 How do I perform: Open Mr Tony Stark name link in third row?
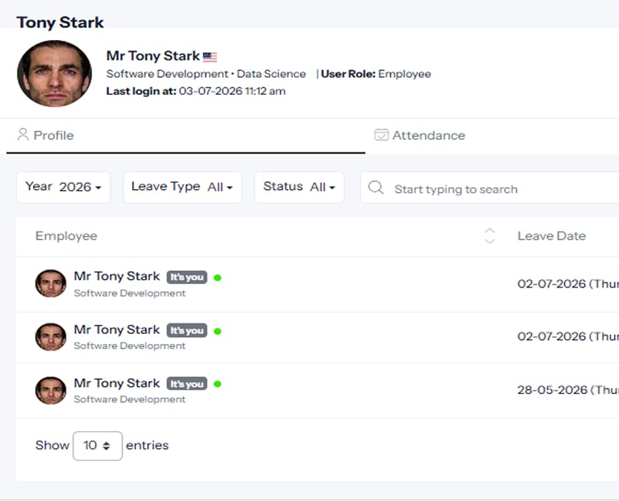117,383
